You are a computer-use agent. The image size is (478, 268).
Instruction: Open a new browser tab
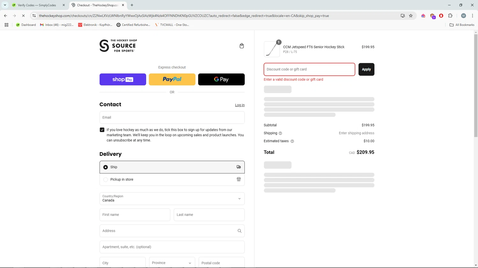tap(132, 5)
